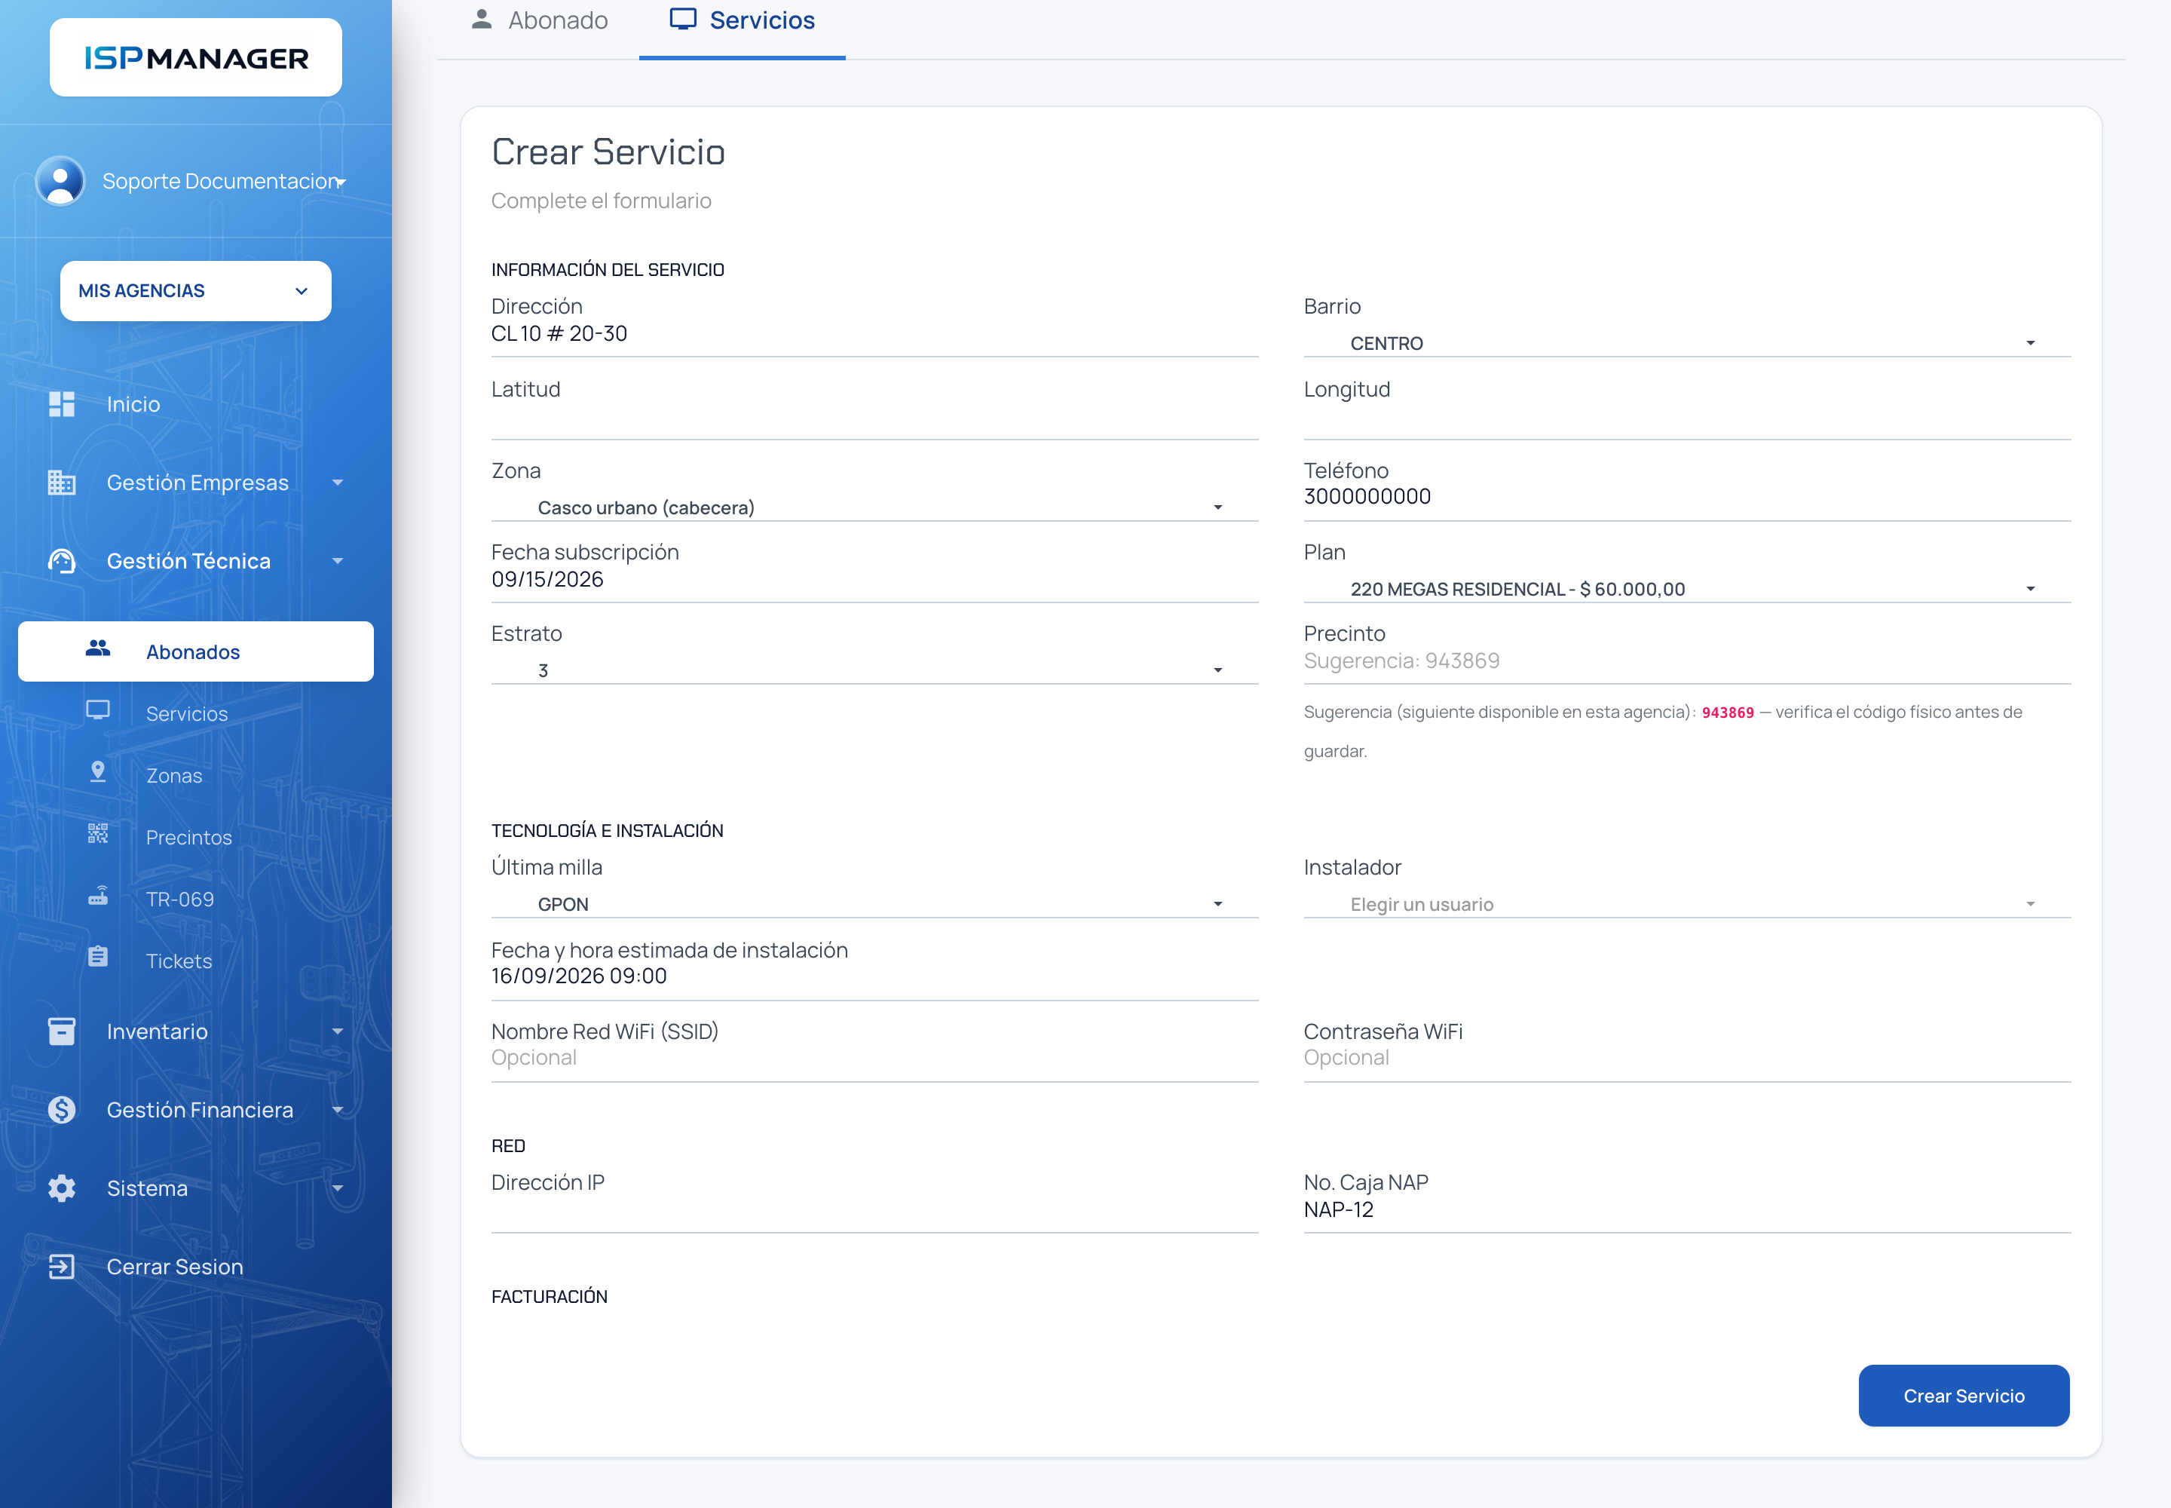The height and width of the screenshot is (1508, 2171).
Task: Click the Gestión Empresas building icon
Action: pos(61,483)
